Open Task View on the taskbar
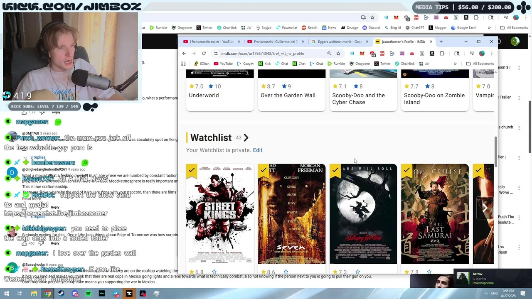The image size is (532, 299). (x=20, y=294)
